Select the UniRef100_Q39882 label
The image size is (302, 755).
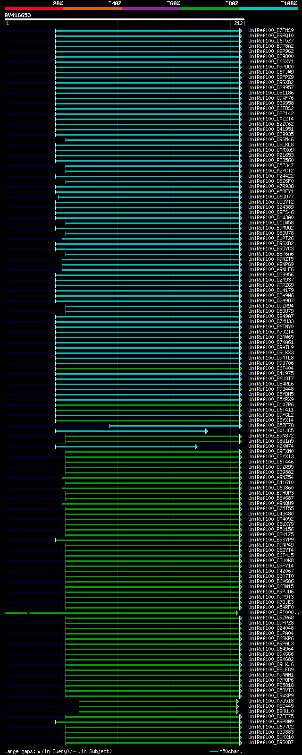pyautogui.click(x=271, y=472)
